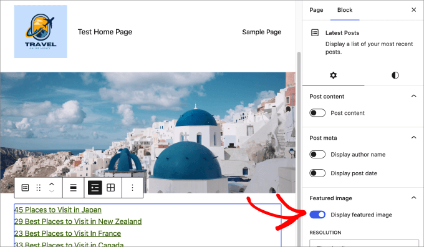The image size is (424, 247).
Task: Enable the Post content toggle
Action: pyautogui.click(x=317, y=113)
